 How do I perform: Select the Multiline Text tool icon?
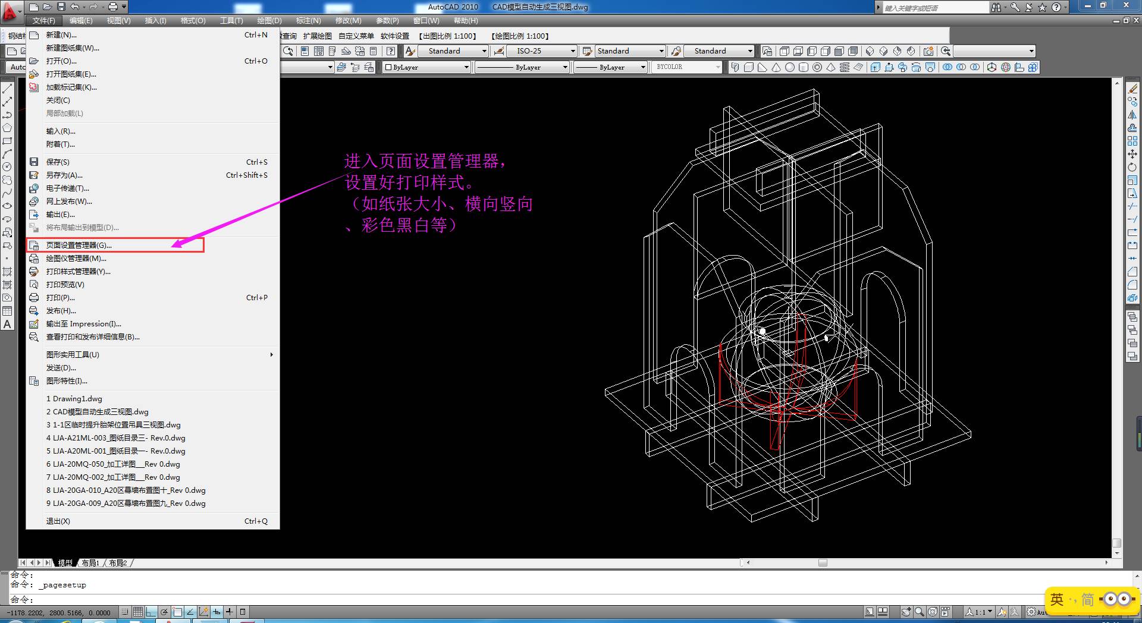click(7, 324)
